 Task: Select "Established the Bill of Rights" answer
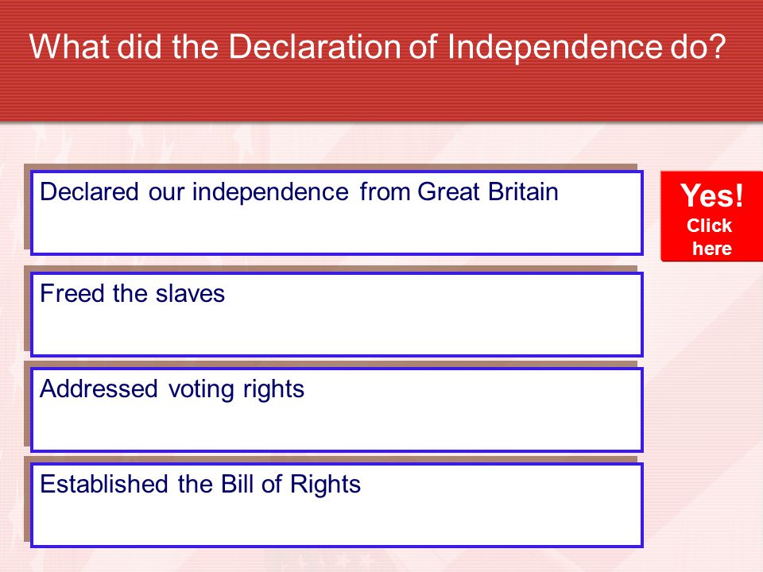click(x=337, y=505)
